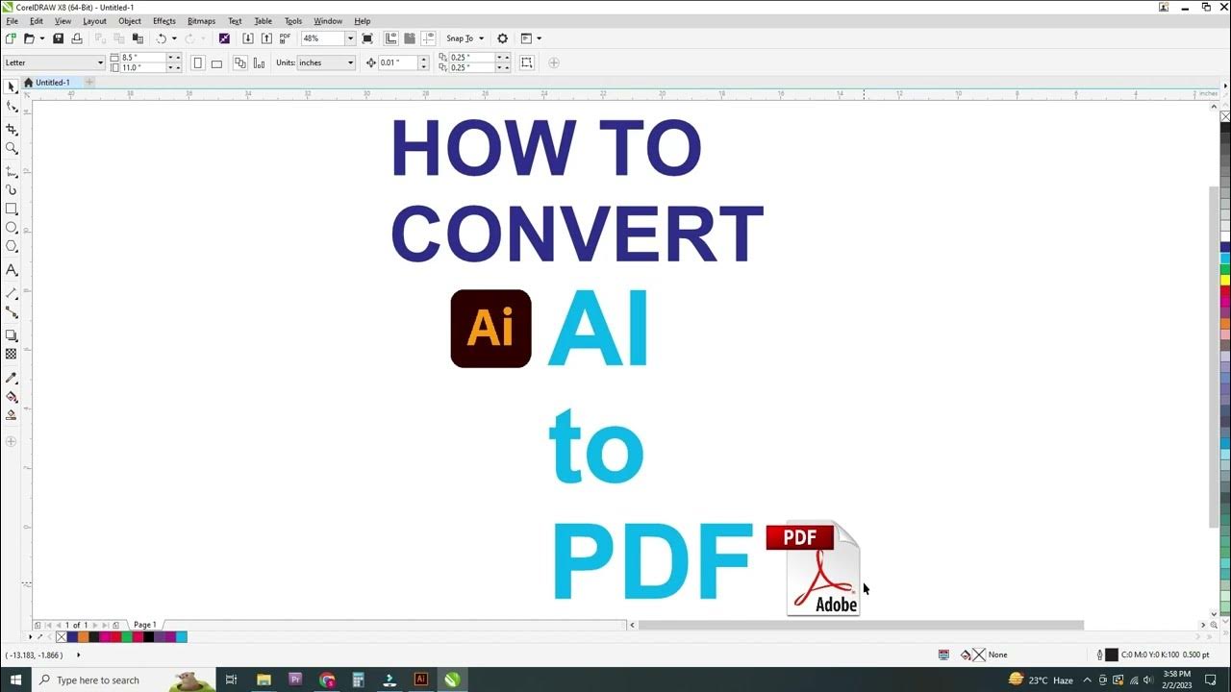Click the quick customize plus in toolbox
Viewport: 1231px width, 692px height.
[x=12, y=441]
